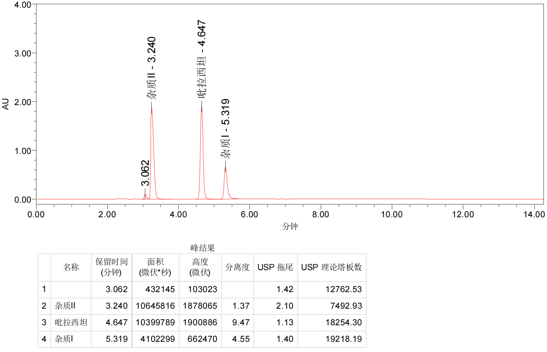Click the 吡拉西坦 name cell in table
Screen dimensions: 547x352
click(71, 322)
